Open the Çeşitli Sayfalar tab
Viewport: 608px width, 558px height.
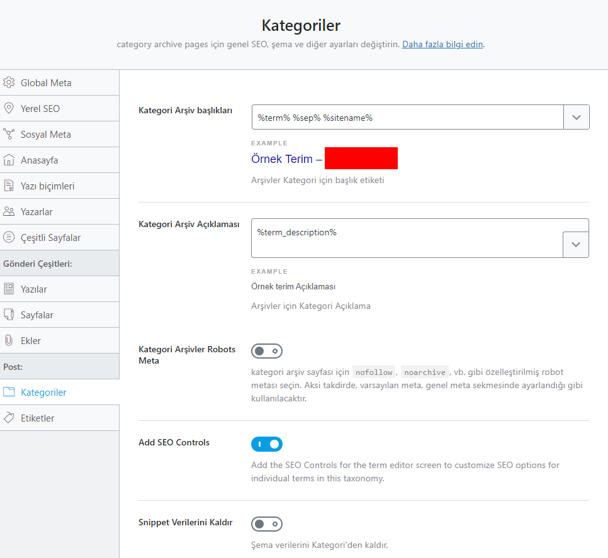(60, 237)
